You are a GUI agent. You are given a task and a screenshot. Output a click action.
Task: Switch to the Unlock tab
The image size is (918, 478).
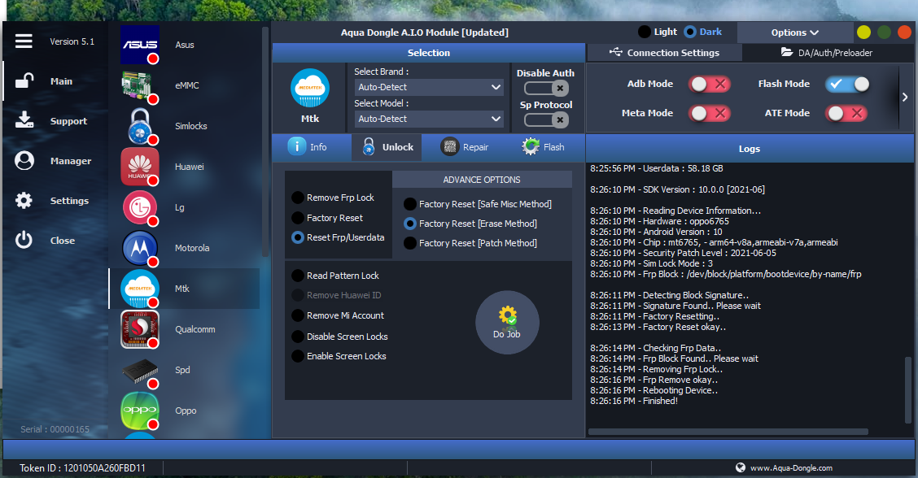(387, 147)
